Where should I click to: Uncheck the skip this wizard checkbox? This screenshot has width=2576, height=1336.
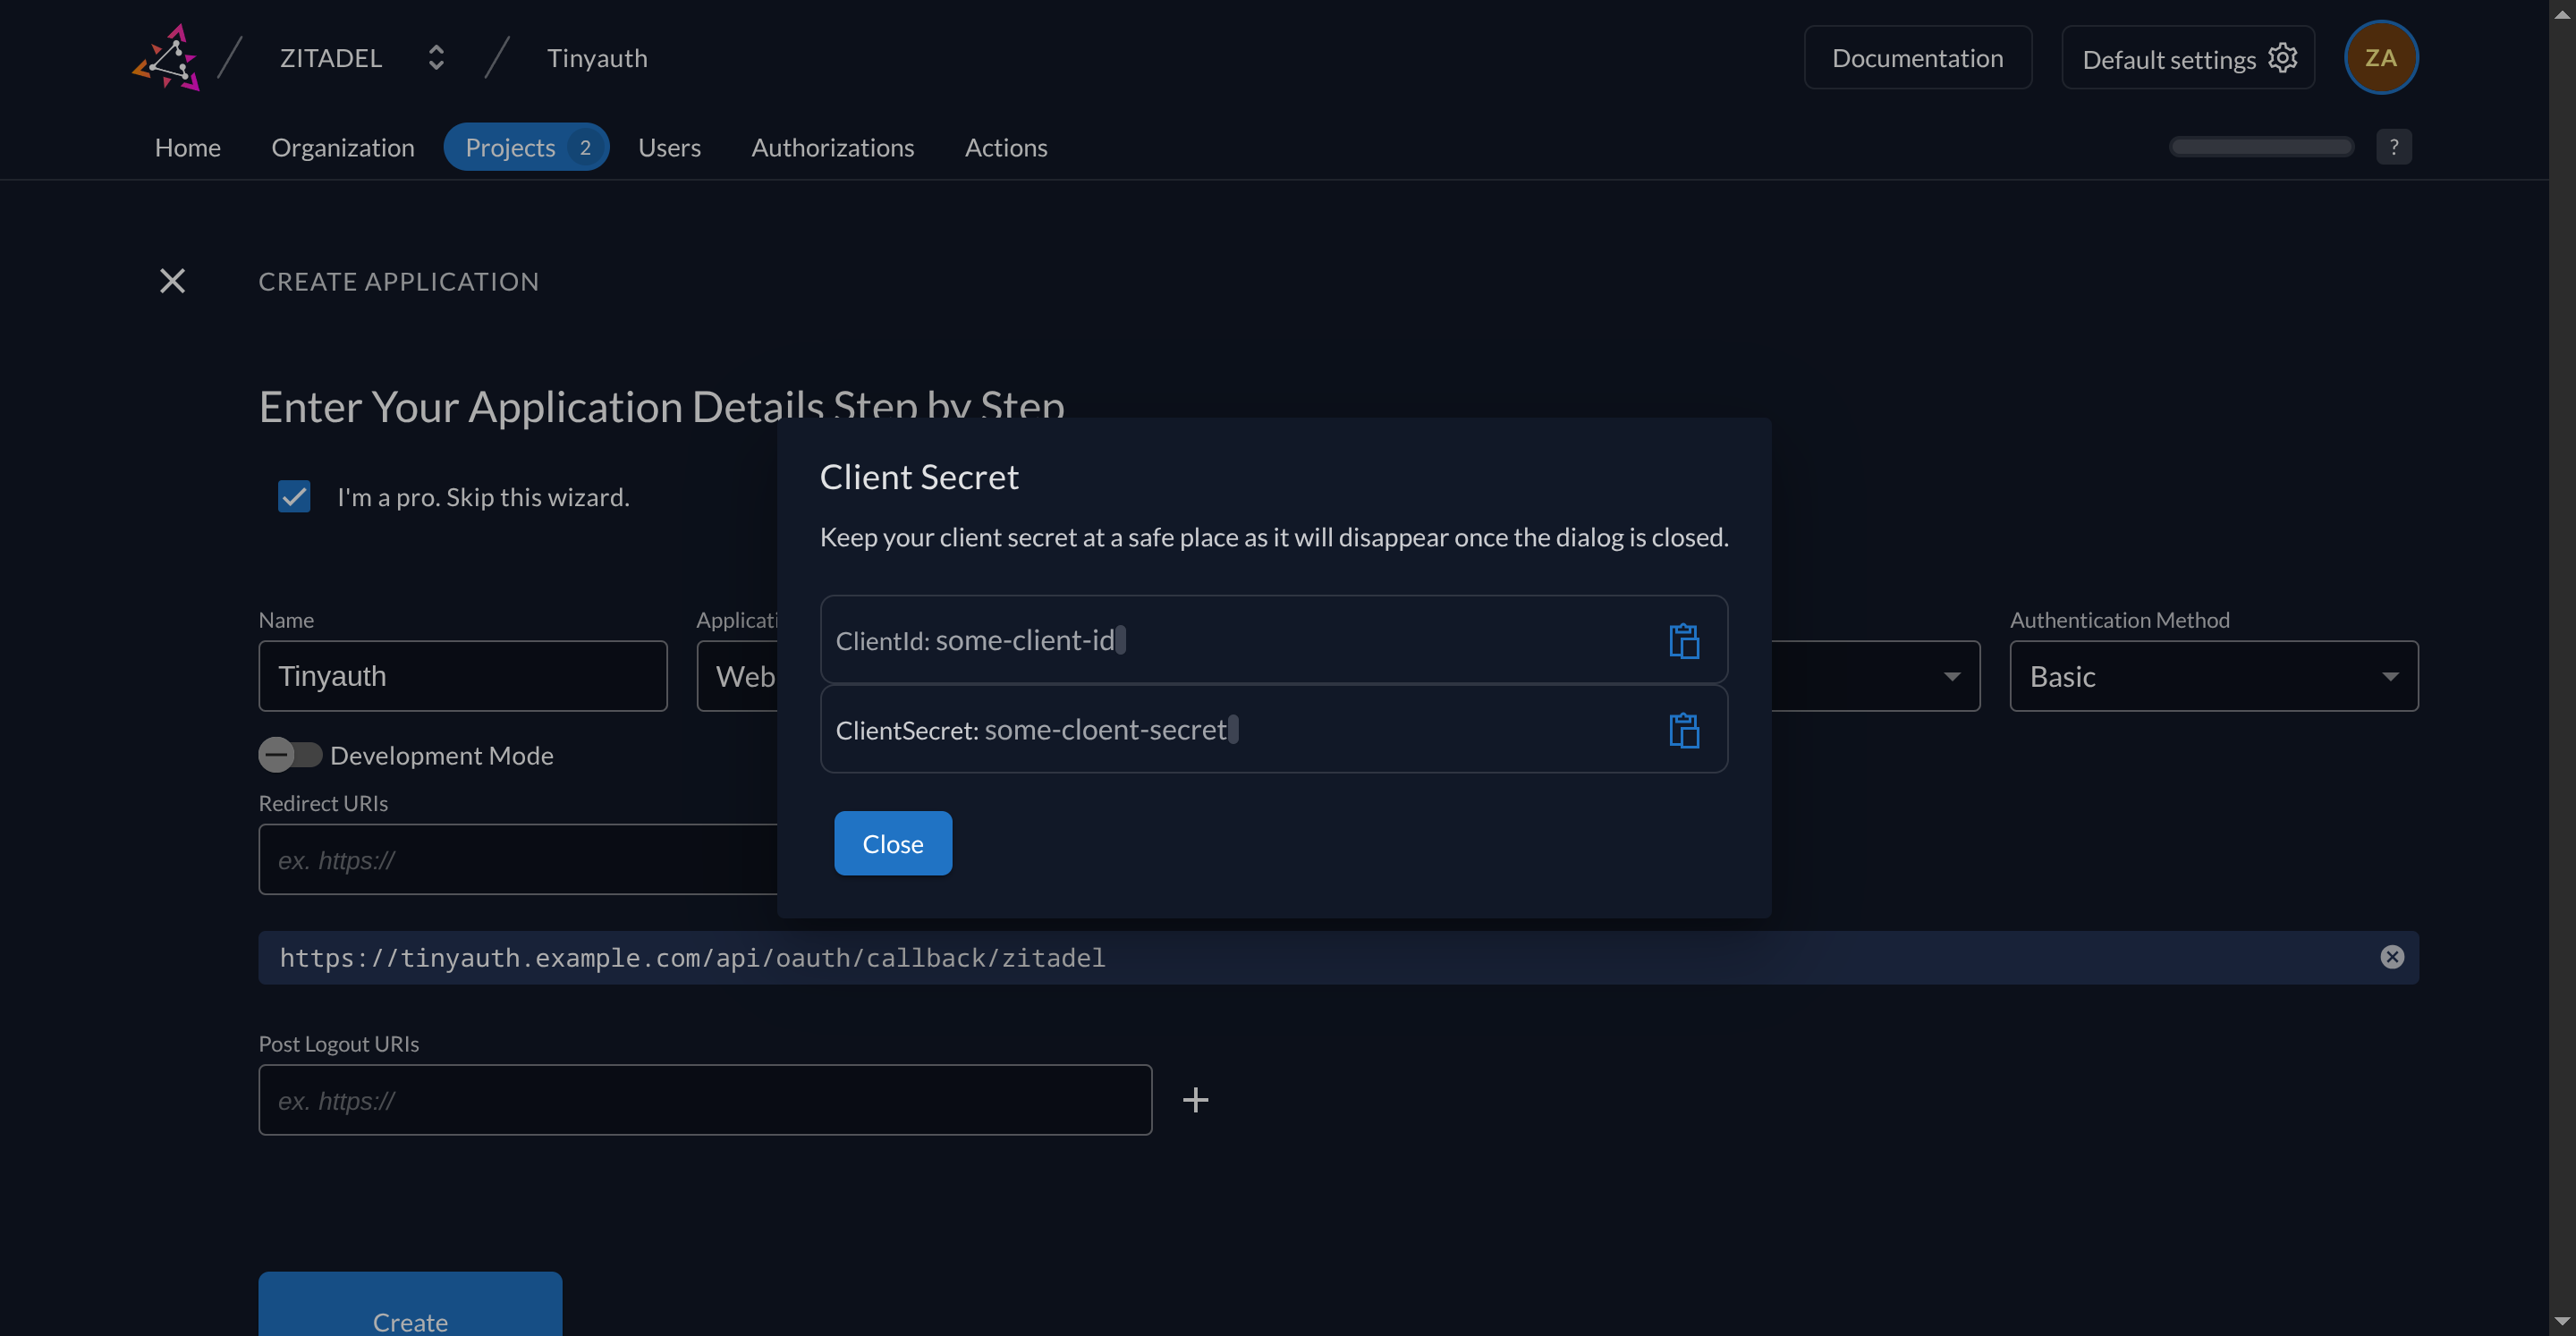click(293, 497)
